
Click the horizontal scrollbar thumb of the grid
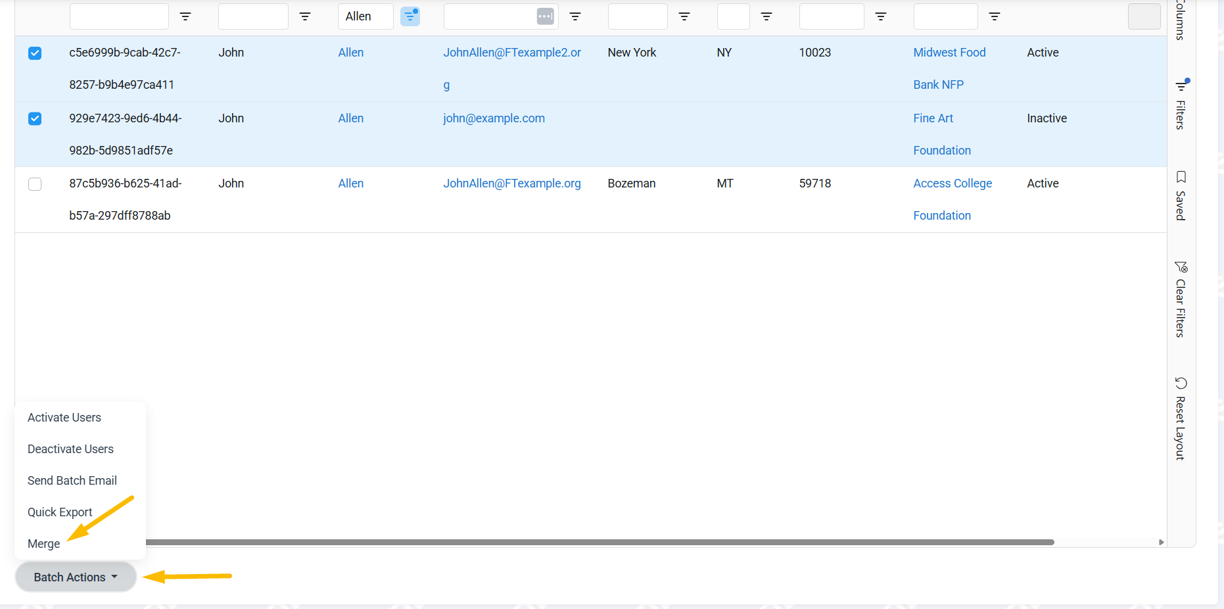point(600,543)
